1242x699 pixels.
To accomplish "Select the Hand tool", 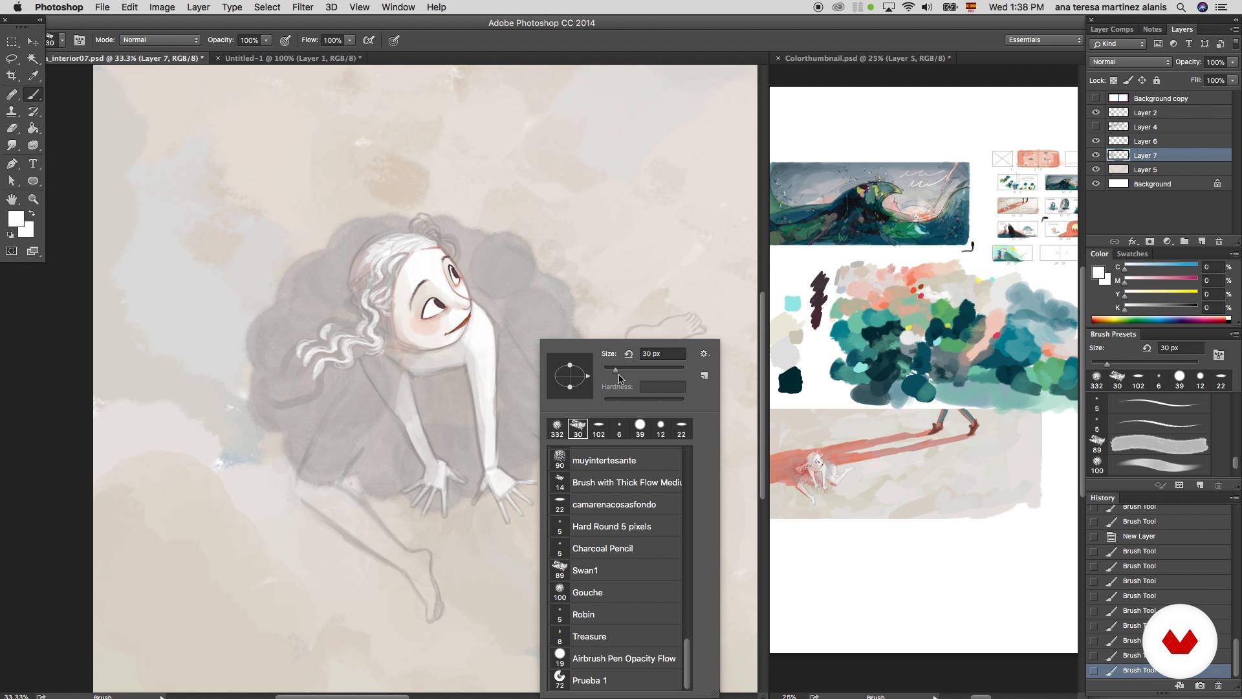I will [x=12, y=199].
